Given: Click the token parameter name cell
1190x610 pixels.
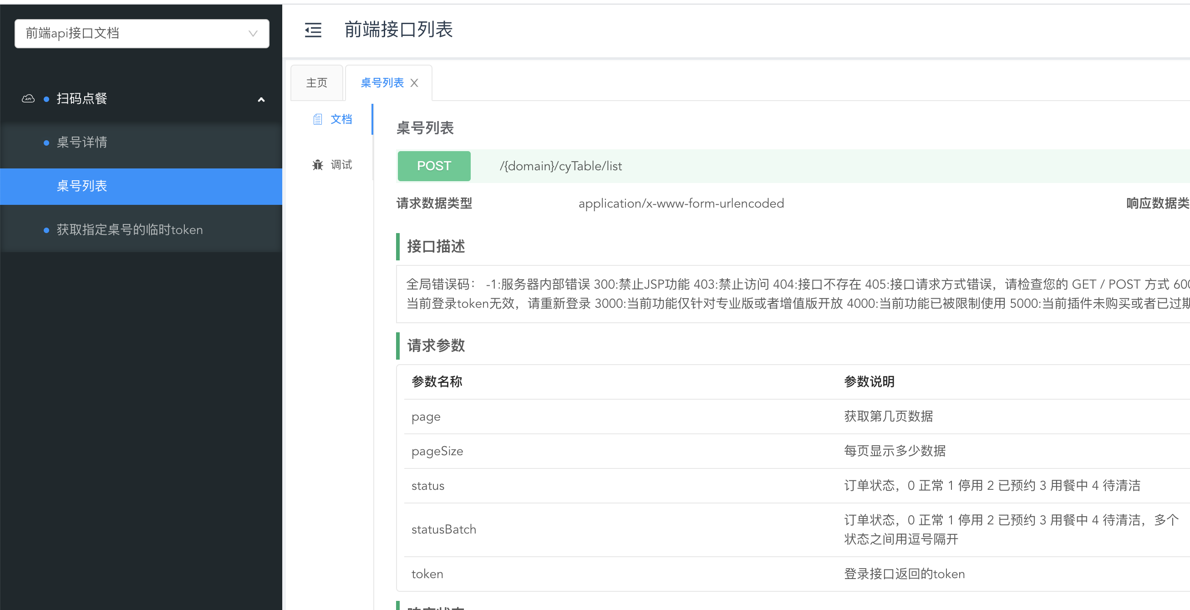Looking at the screenshot, I should [x=427, y=574].
